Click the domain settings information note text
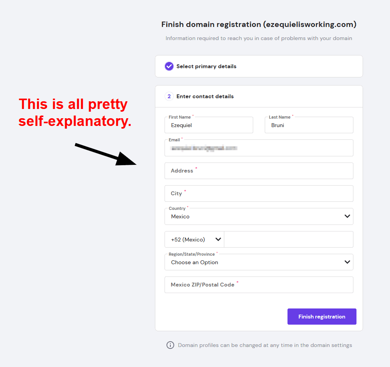 [265, 345]
